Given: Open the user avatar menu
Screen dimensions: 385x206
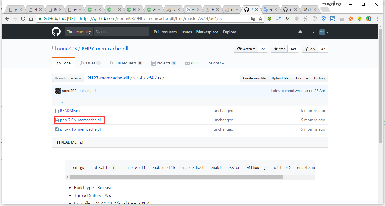Looking at the screenshot, I should pos(324,32).
